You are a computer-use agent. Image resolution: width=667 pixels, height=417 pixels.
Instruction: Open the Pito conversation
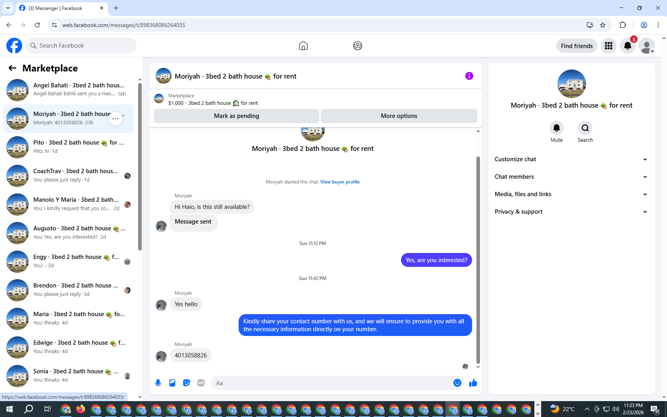[x=68, y=147]
